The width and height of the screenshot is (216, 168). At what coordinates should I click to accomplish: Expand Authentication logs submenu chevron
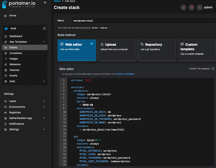coord(44,118)
